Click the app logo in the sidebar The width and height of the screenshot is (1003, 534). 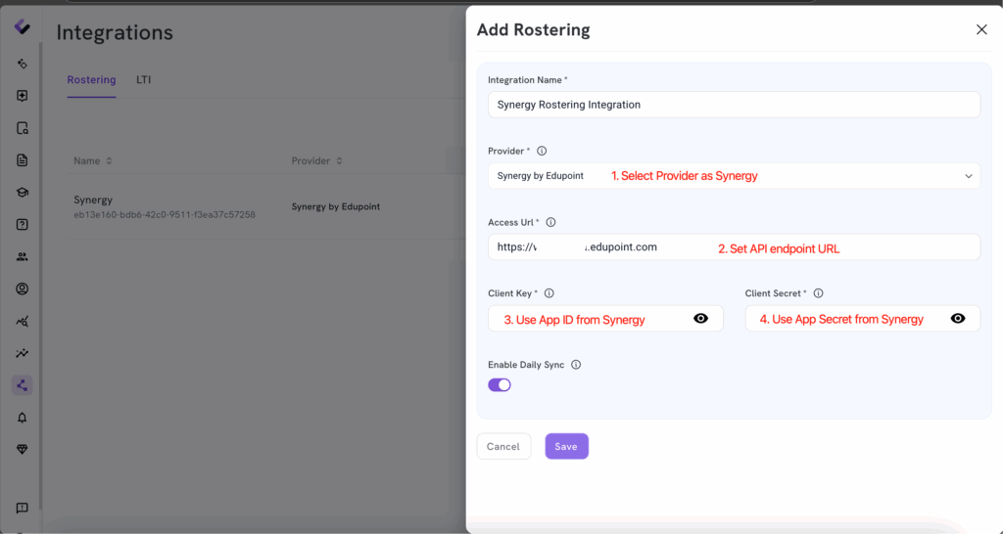click(22, 26)
